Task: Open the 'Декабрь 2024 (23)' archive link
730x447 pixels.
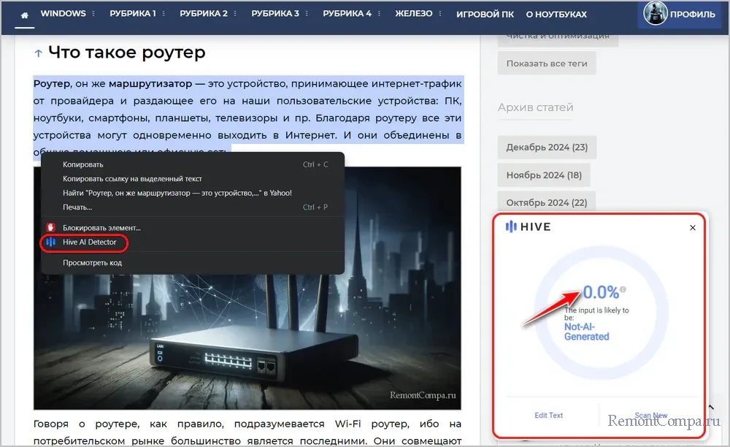Action: coord(546,147)
